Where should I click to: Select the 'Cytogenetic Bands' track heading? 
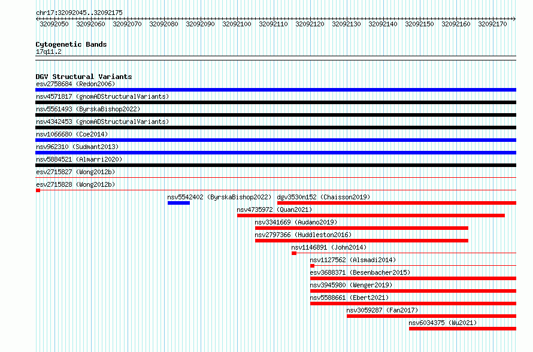click(71, 44)
